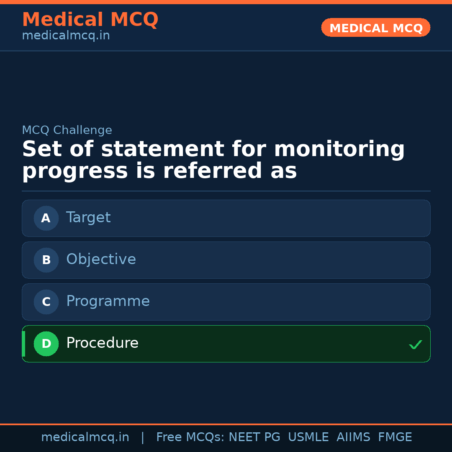The image size is (452, 452).
Task: Click the orange MEDICAL MCQ badge
Action: pyautogui.click(x=375, y=28)
